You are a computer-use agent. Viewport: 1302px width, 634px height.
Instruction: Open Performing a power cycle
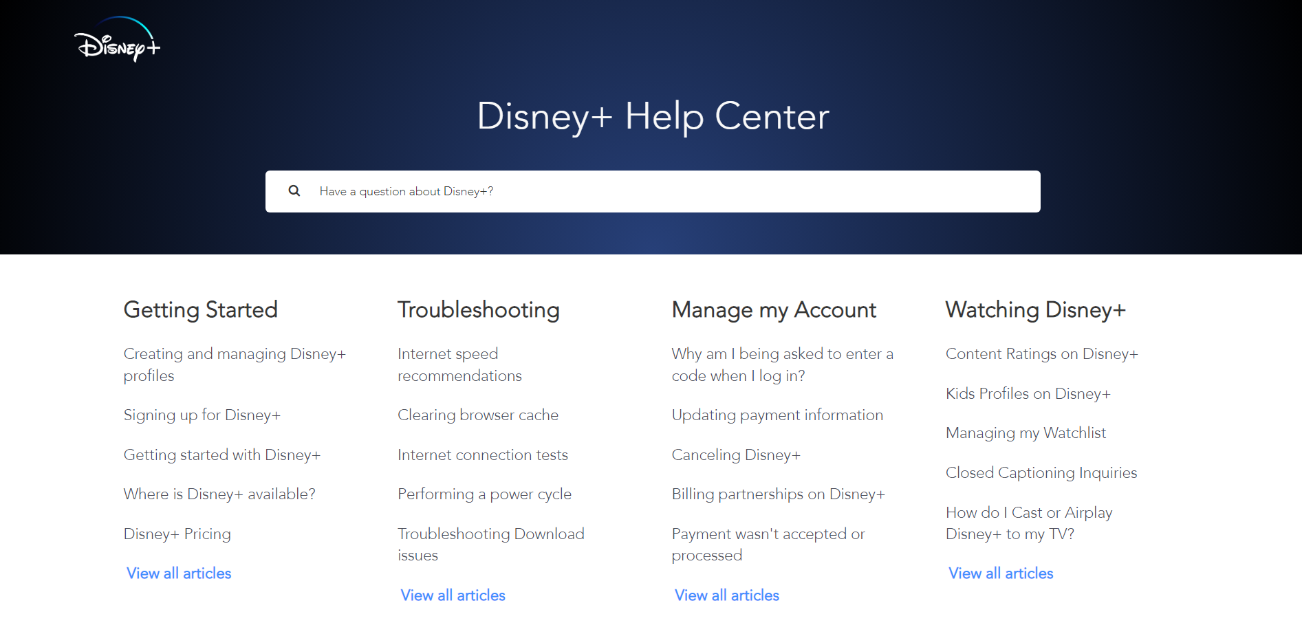tap(484, 494)
